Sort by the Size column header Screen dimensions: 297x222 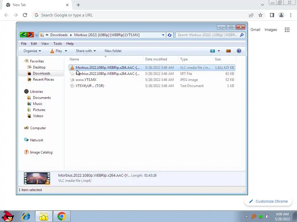point(224,59)
